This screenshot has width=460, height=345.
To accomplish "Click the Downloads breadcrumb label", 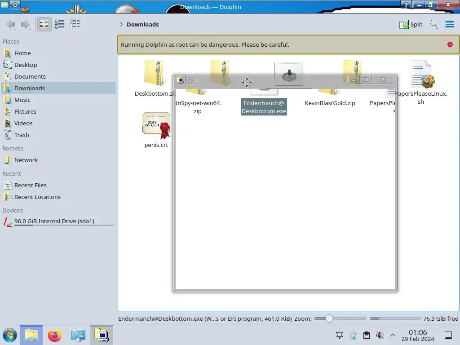I will (x=143, y=24).
